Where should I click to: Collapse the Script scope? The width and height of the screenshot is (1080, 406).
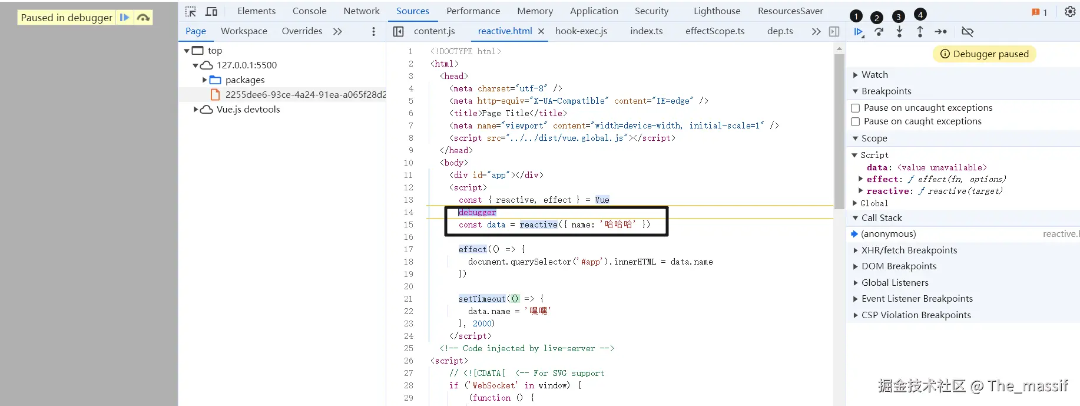[854, 155]
